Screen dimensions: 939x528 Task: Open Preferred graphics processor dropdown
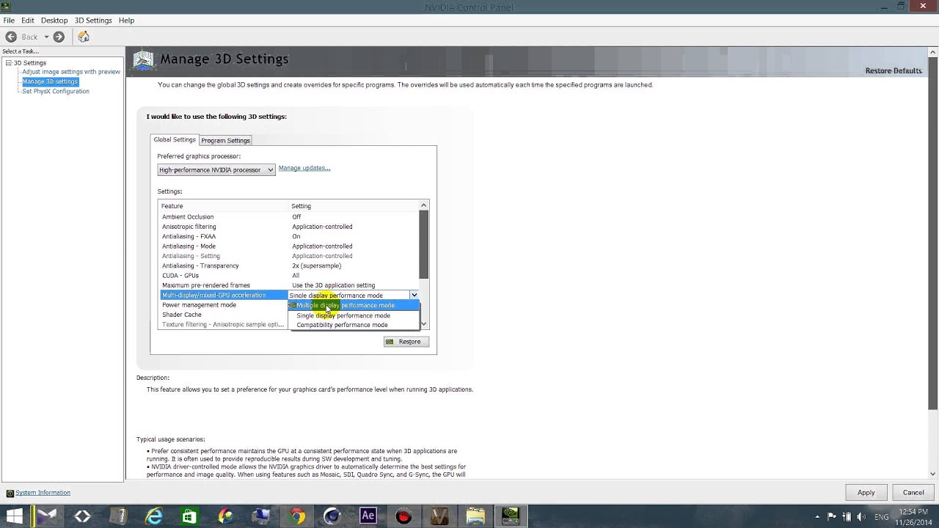pos(216,169)
